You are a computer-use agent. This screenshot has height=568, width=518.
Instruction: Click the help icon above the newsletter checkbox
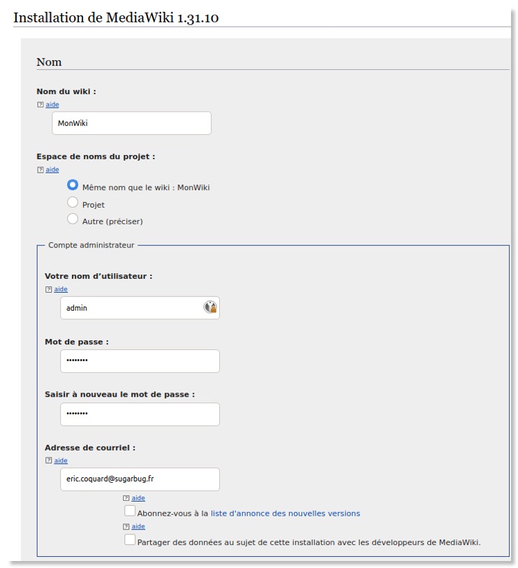pos(126,497)
